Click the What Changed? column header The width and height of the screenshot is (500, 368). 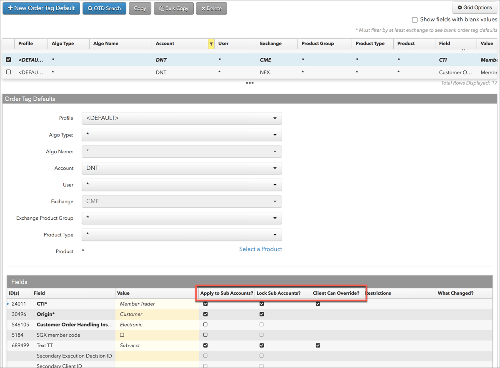464,293
